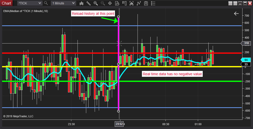Select the 'Reload history at this point' text
The height and width of the screenshot is (129, 253).
click(93, 14)
